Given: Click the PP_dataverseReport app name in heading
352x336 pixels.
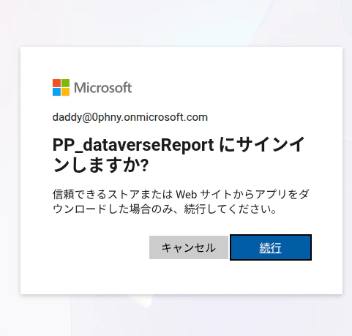Looking at the screenshot, I should [133, 146].
